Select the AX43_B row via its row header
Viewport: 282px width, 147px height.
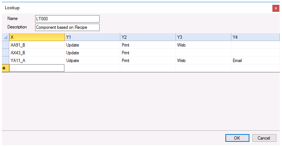[6, 52]
